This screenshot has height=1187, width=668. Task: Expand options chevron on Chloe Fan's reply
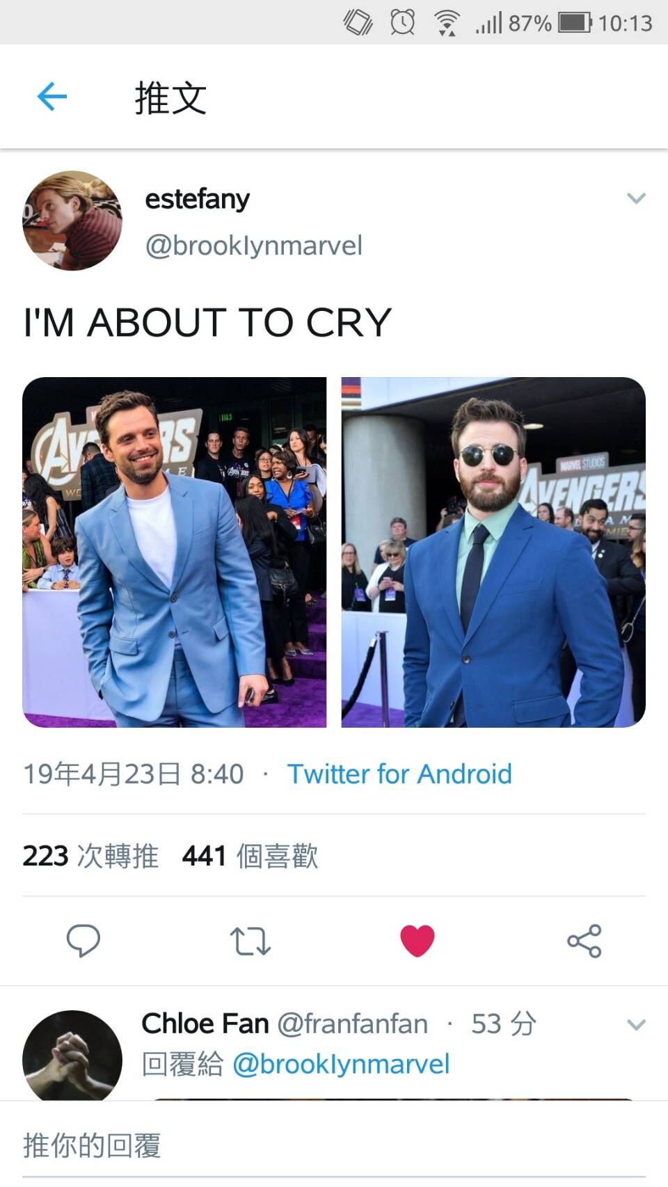point(636,1025)
